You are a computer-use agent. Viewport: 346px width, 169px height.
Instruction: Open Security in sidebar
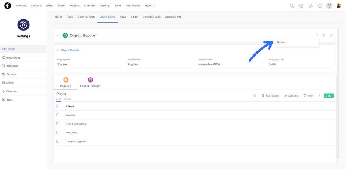coord(23,74)
